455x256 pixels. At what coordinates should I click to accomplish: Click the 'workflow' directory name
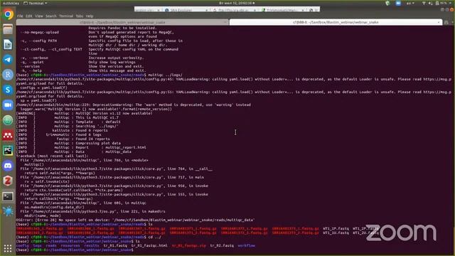tap(247, 245)
